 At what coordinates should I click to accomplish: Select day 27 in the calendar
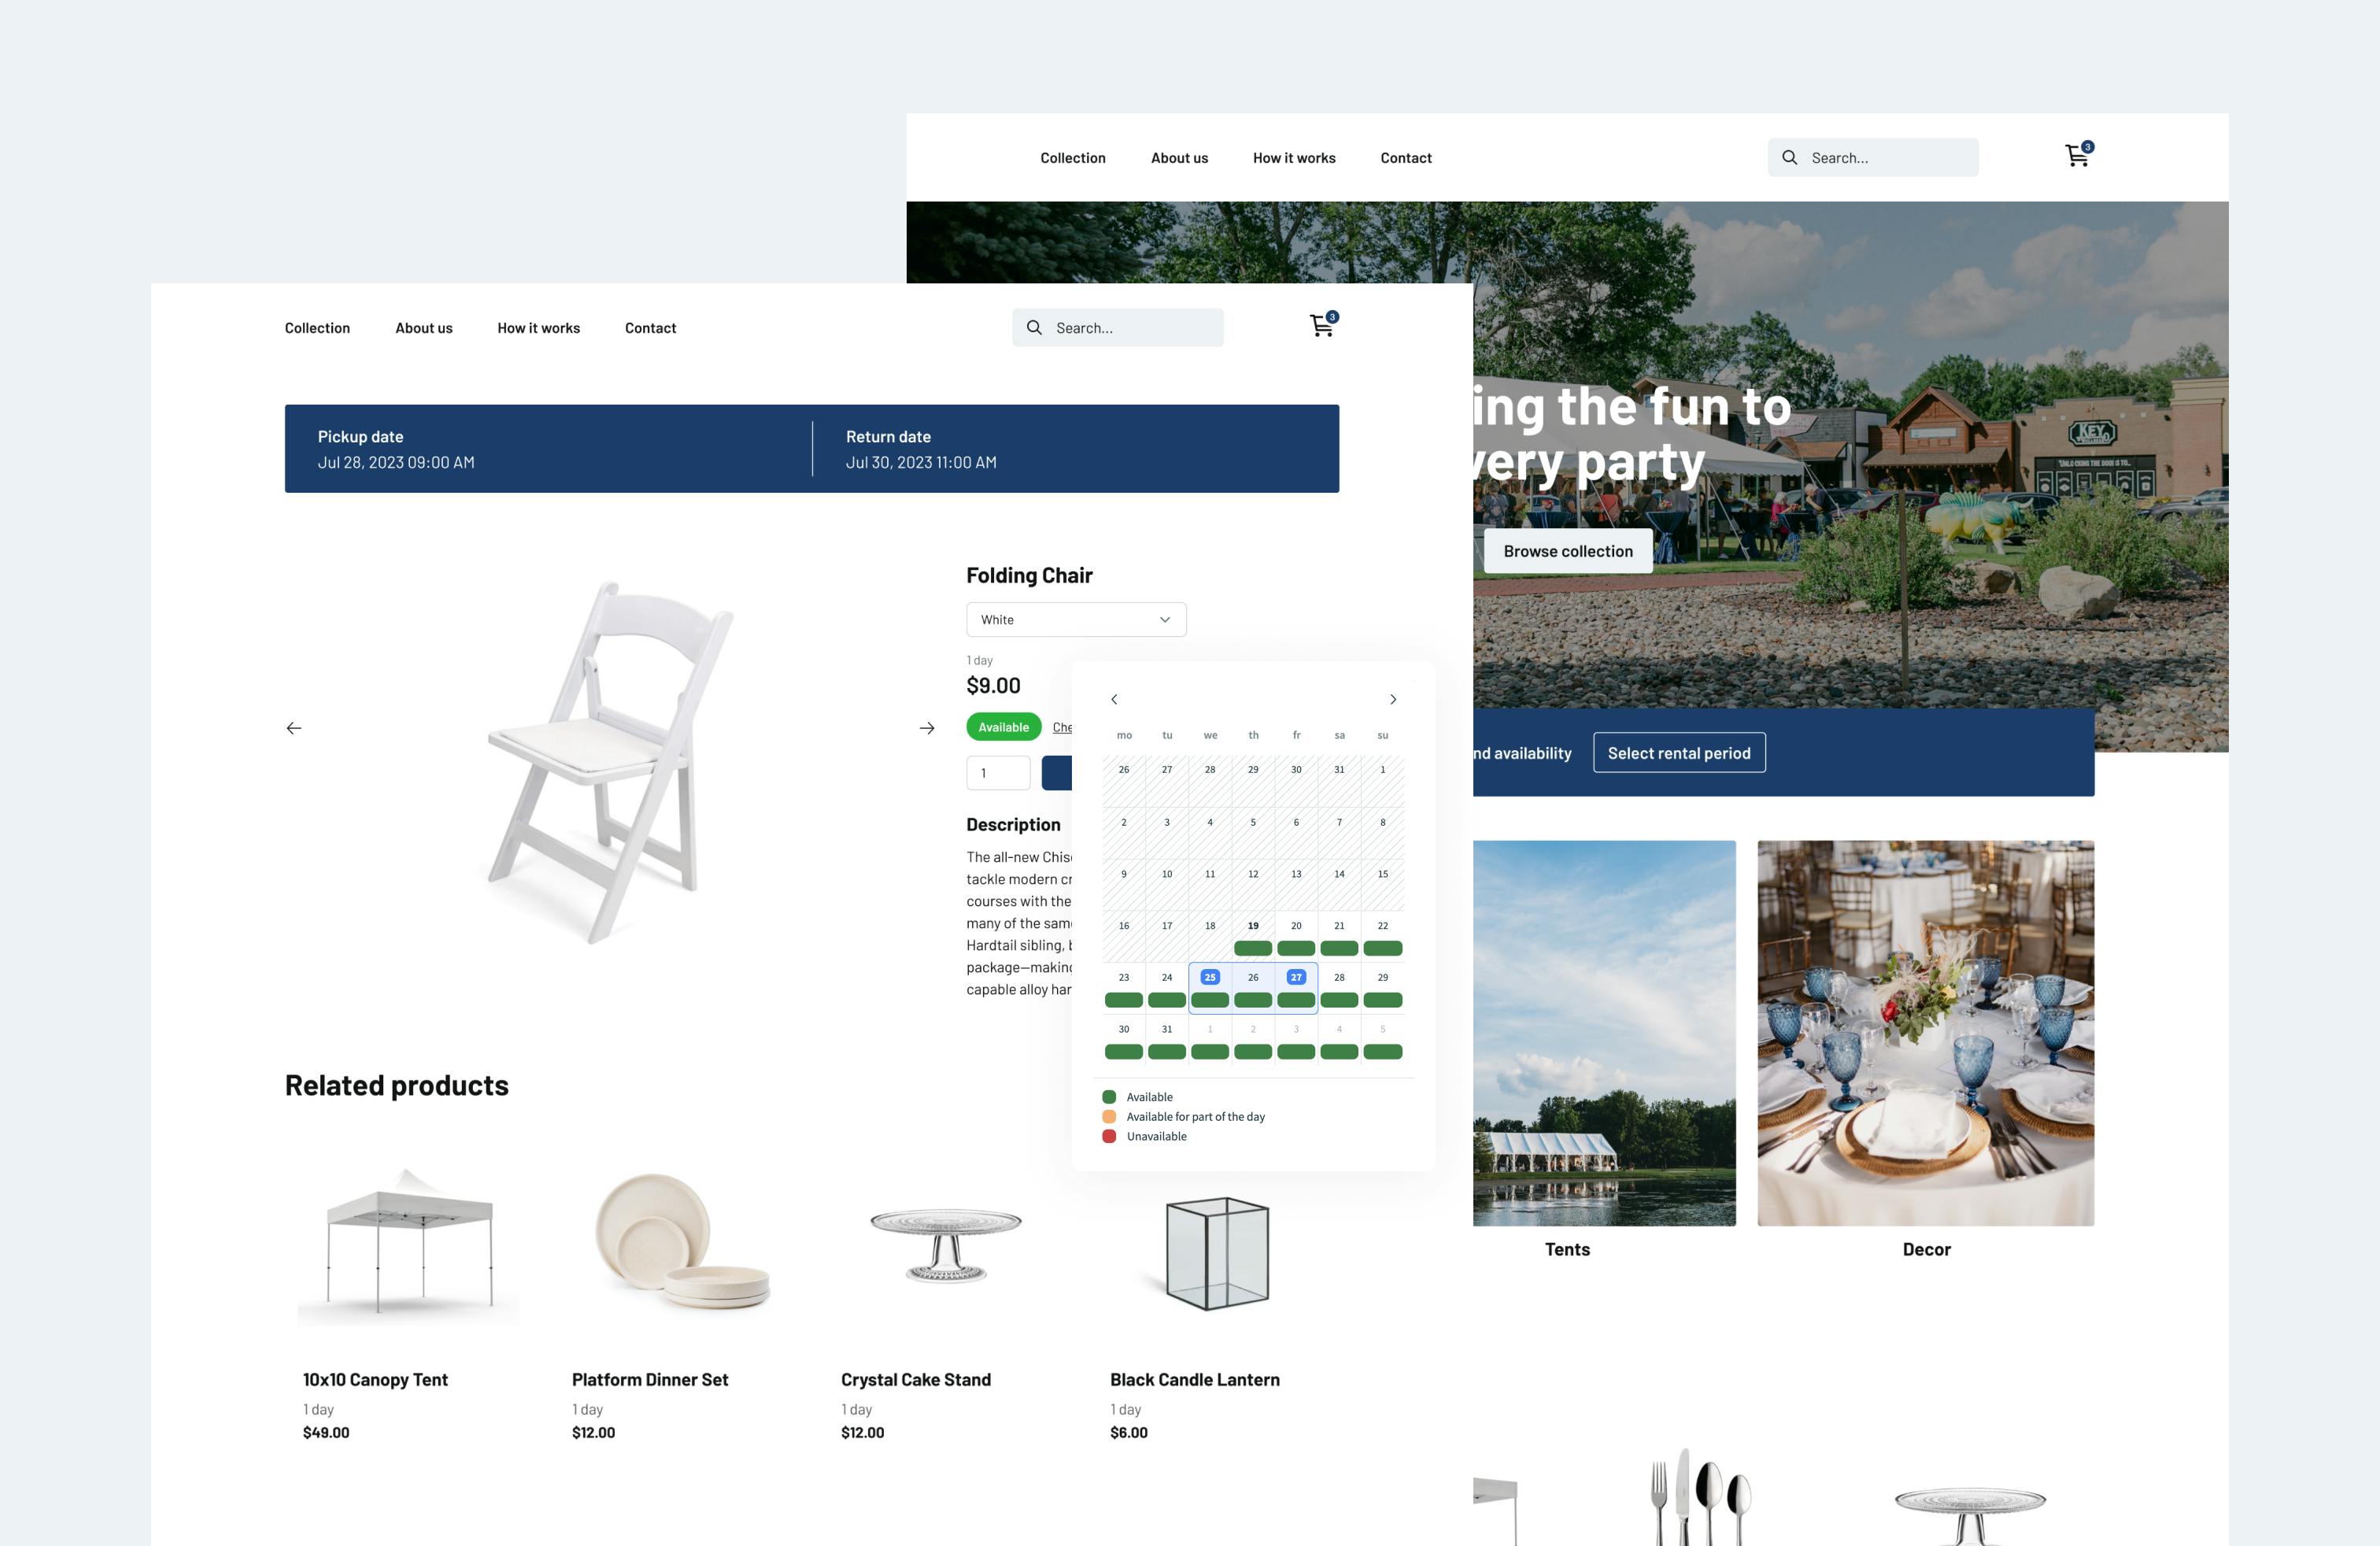coord(1296,978)
